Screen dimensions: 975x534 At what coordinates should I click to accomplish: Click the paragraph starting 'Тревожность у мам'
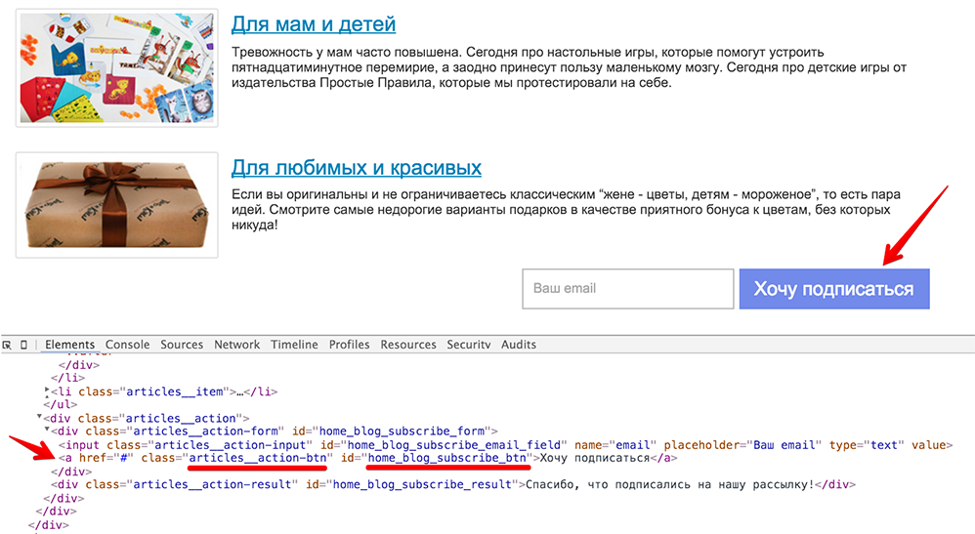tap(569, 67)
